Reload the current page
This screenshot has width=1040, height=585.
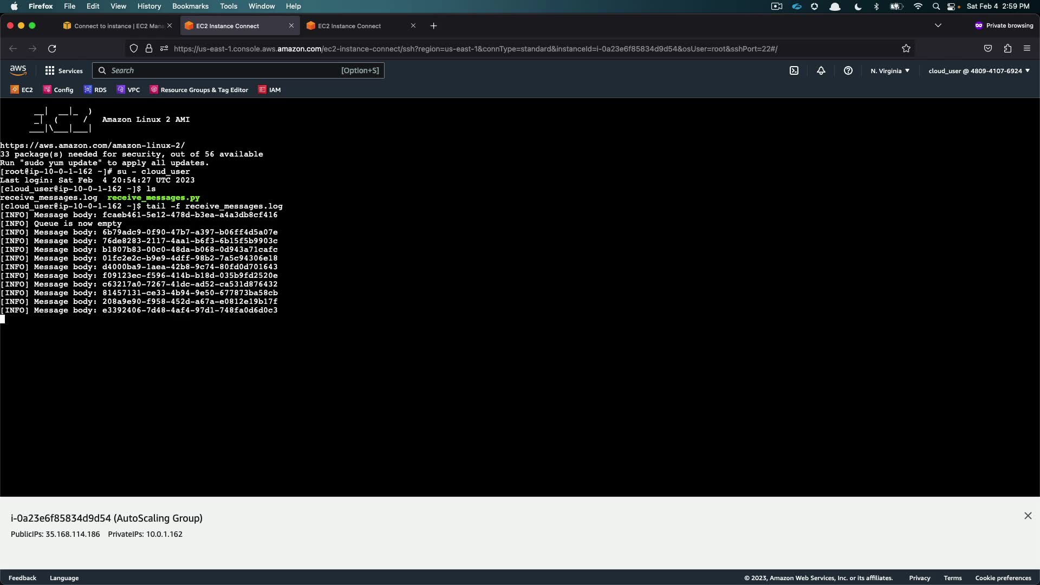52,49
